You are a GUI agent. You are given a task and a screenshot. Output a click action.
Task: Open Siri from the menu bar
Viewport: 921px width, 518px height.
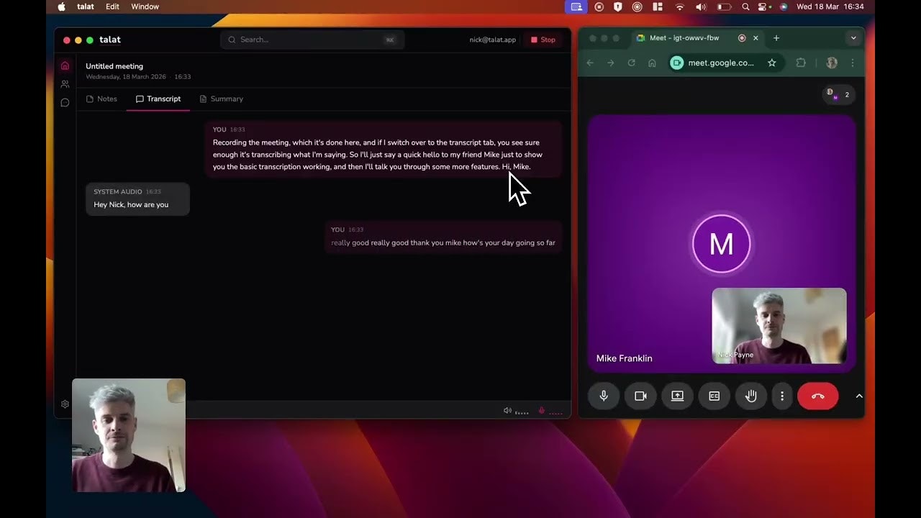coord(783,6)
